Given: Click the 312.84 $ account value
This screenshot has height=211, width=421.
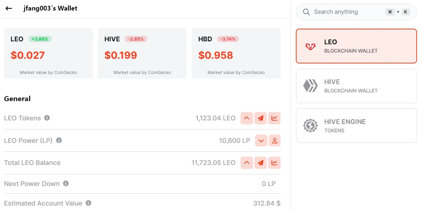Looking at the screenshot, I should point(267,203).
